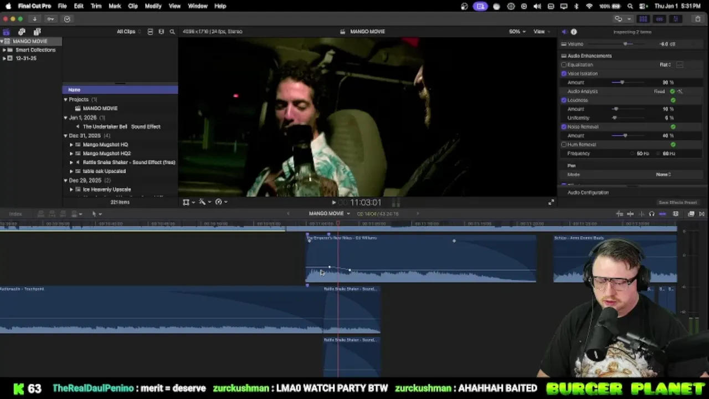
Task: Open the enhancements magic wand menu
Action: 204,202
